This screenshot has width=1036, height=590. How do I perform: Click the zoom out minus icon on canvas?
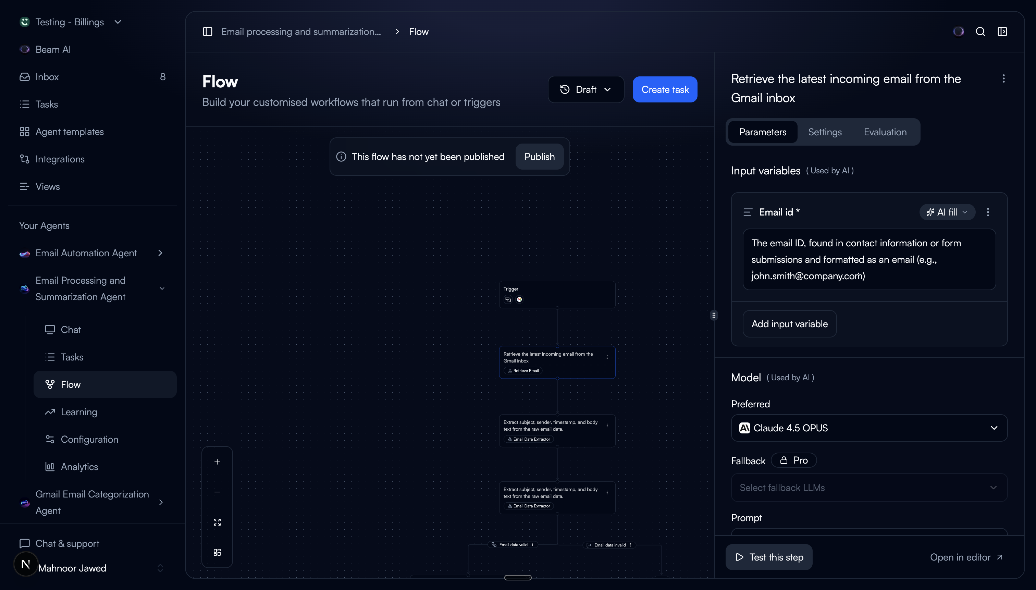[217, 492]
